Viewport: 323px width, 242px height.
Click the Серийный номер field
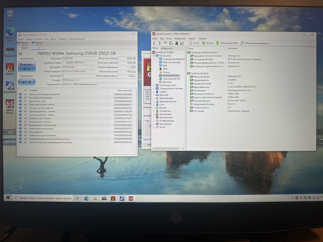(x=78, y=63)
